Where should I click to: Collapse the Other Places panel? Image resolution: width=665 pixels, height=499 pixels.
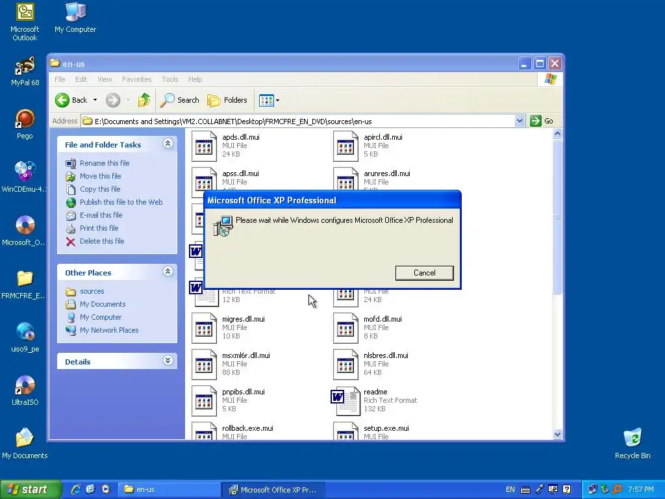click(168, 272)
